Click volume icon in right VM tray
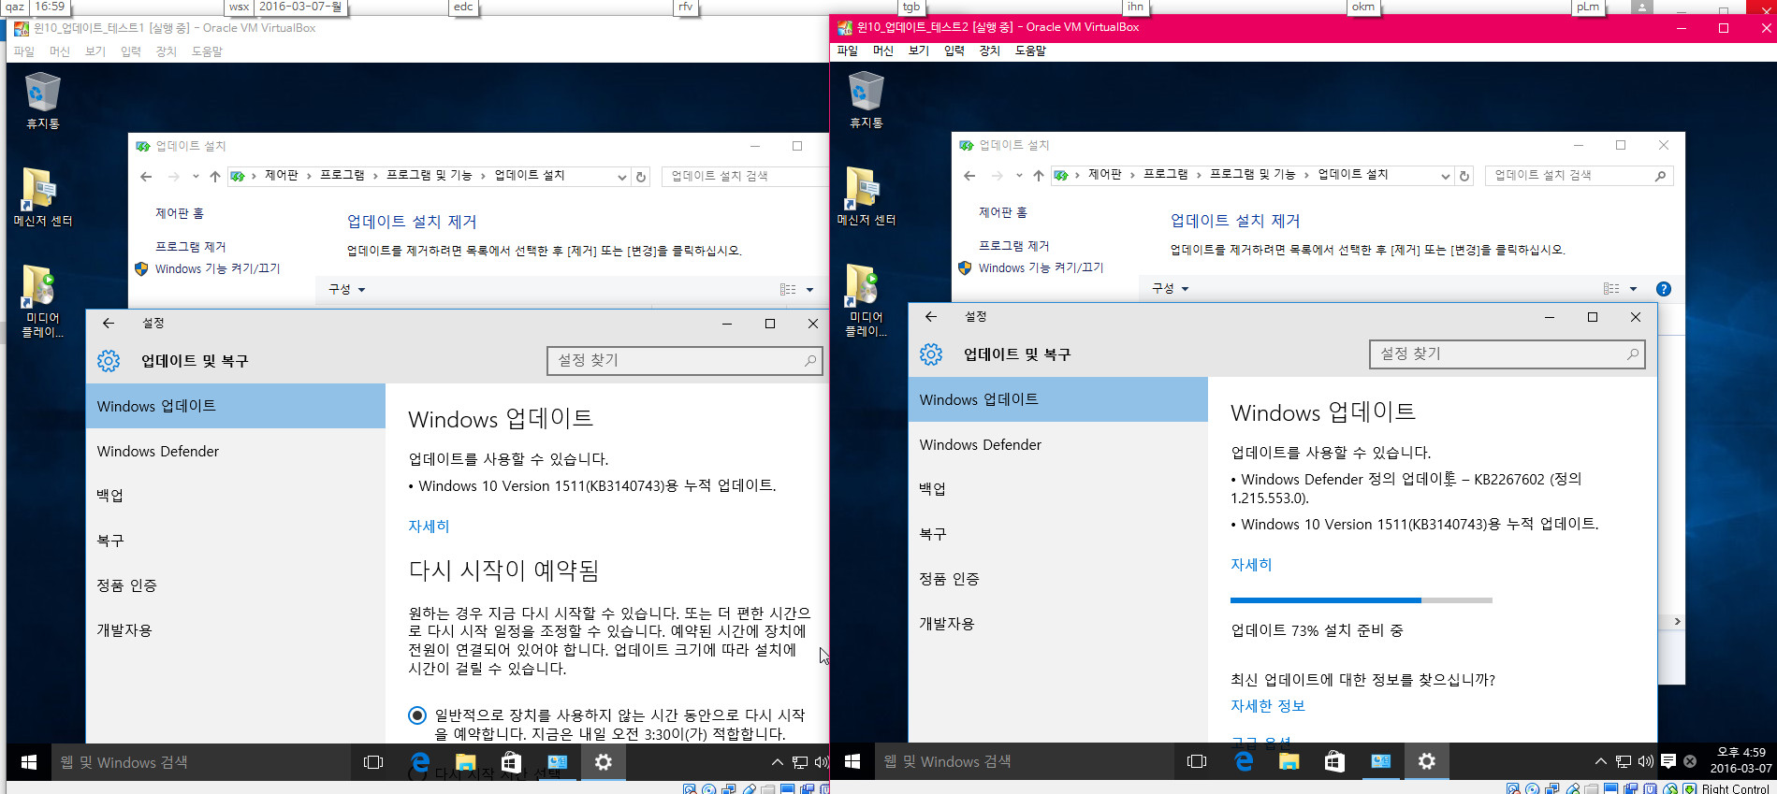 pyautogui.click(x=1646, y=761)
